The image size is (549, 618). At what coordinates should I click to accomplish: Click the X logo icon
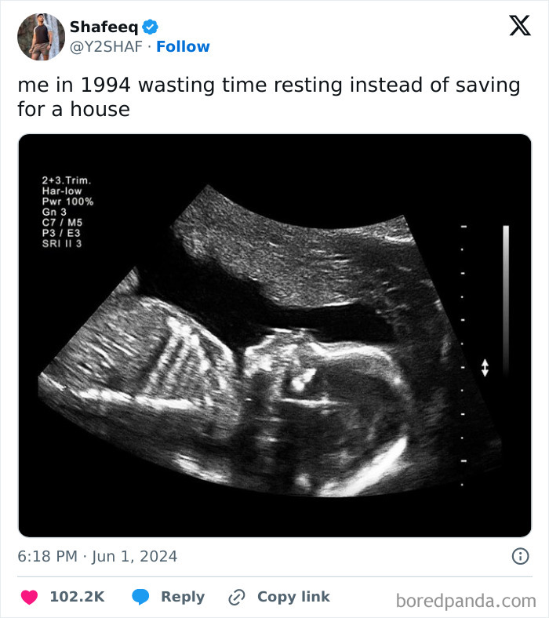click(x=519, y=27)
